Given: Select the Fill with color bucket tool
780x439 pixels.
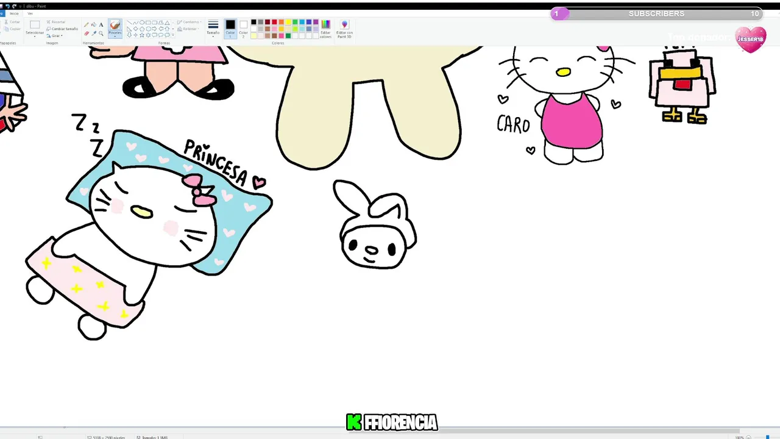Looking at the screenshot, I should (x=93, y=24).
